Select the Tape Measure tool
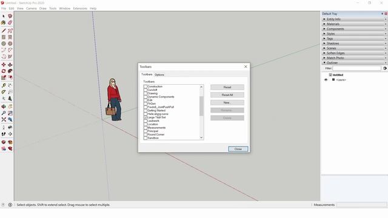Image resolution: width=388 pixels, height=218 pixels. click(x=4, y=85)
